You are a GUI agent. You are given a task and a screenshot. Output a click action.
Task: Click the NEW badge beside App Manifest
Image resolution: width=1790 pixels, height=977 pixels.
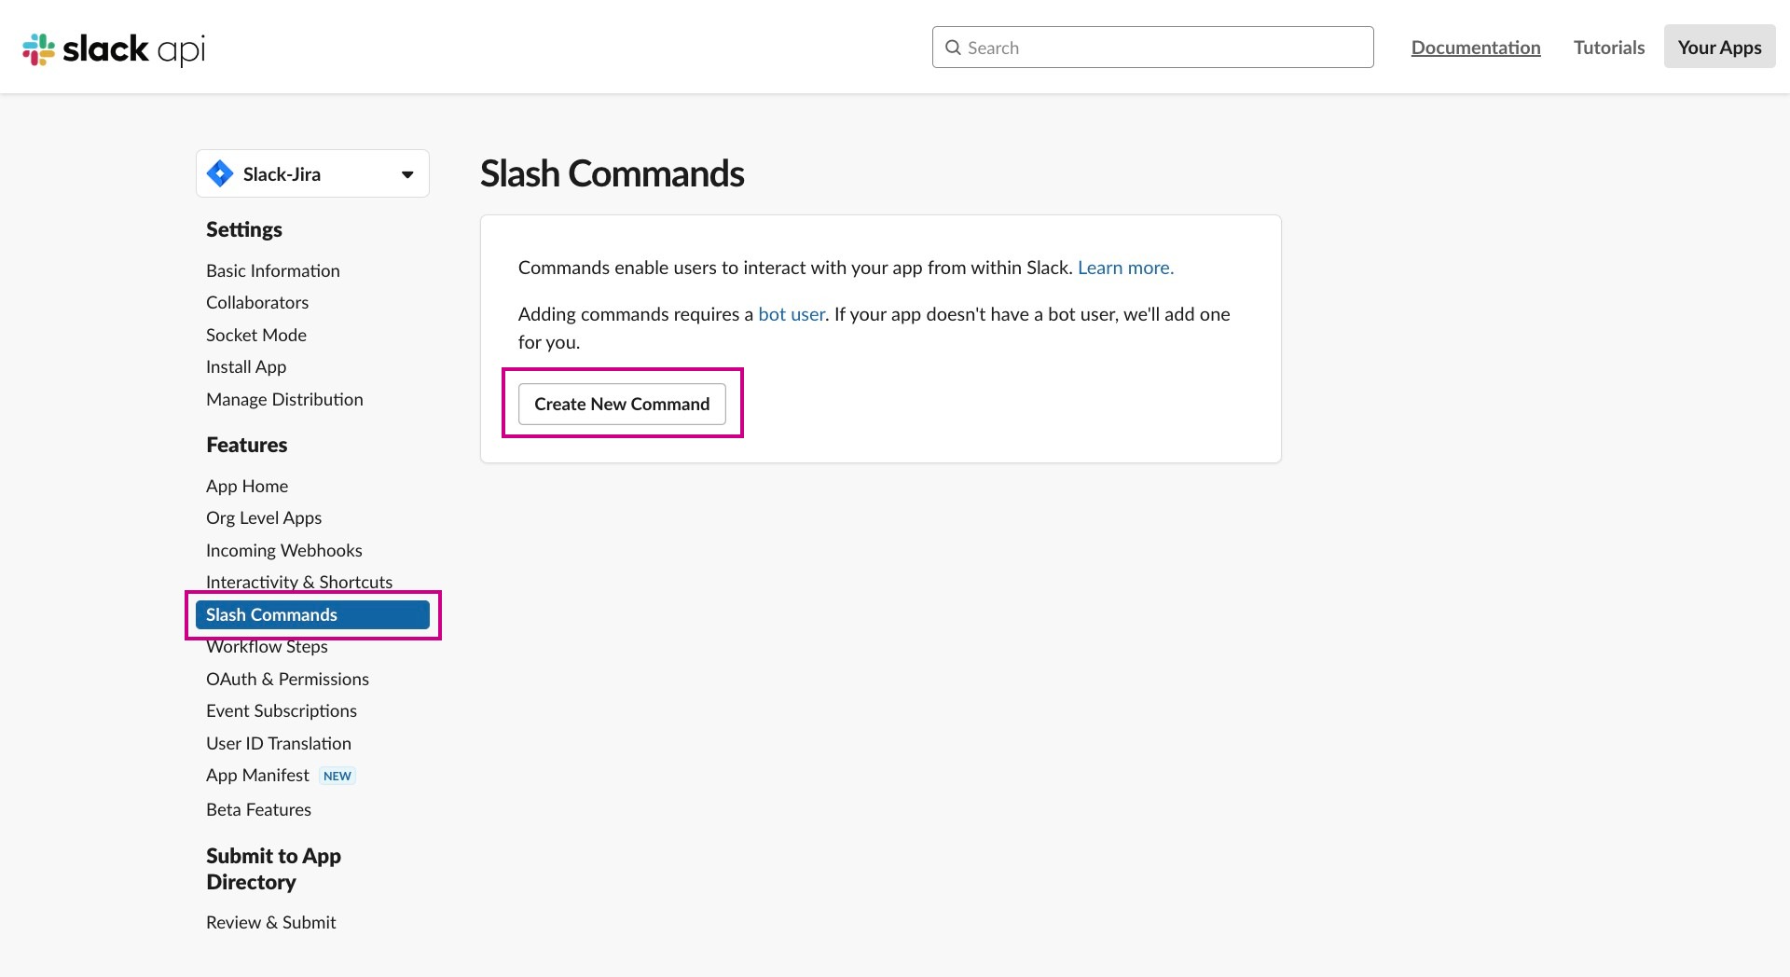[x=337, y=776]
